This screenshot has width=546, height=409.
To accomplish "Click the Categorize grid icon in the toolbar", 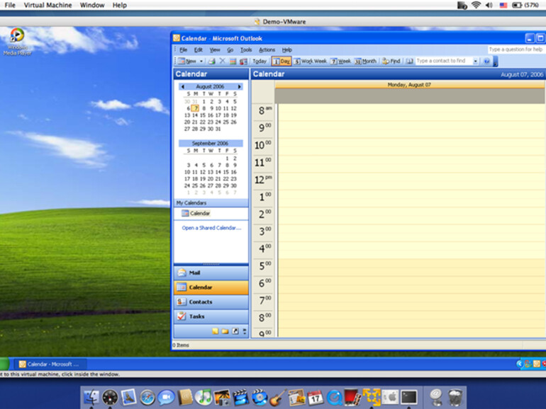I will click(233, 61).
